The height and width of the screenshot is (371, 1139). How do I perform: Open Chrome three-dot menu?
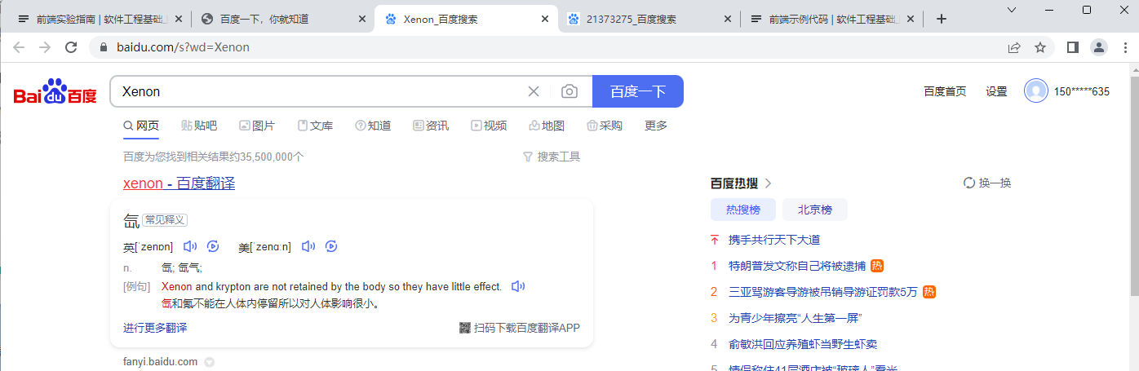(x=1123, y=47)
